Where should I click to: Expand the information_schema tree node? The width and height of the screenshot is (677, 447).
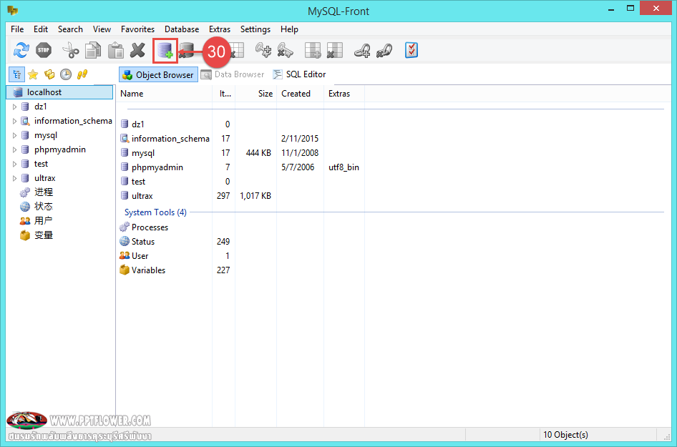click(x=15, y=121)
